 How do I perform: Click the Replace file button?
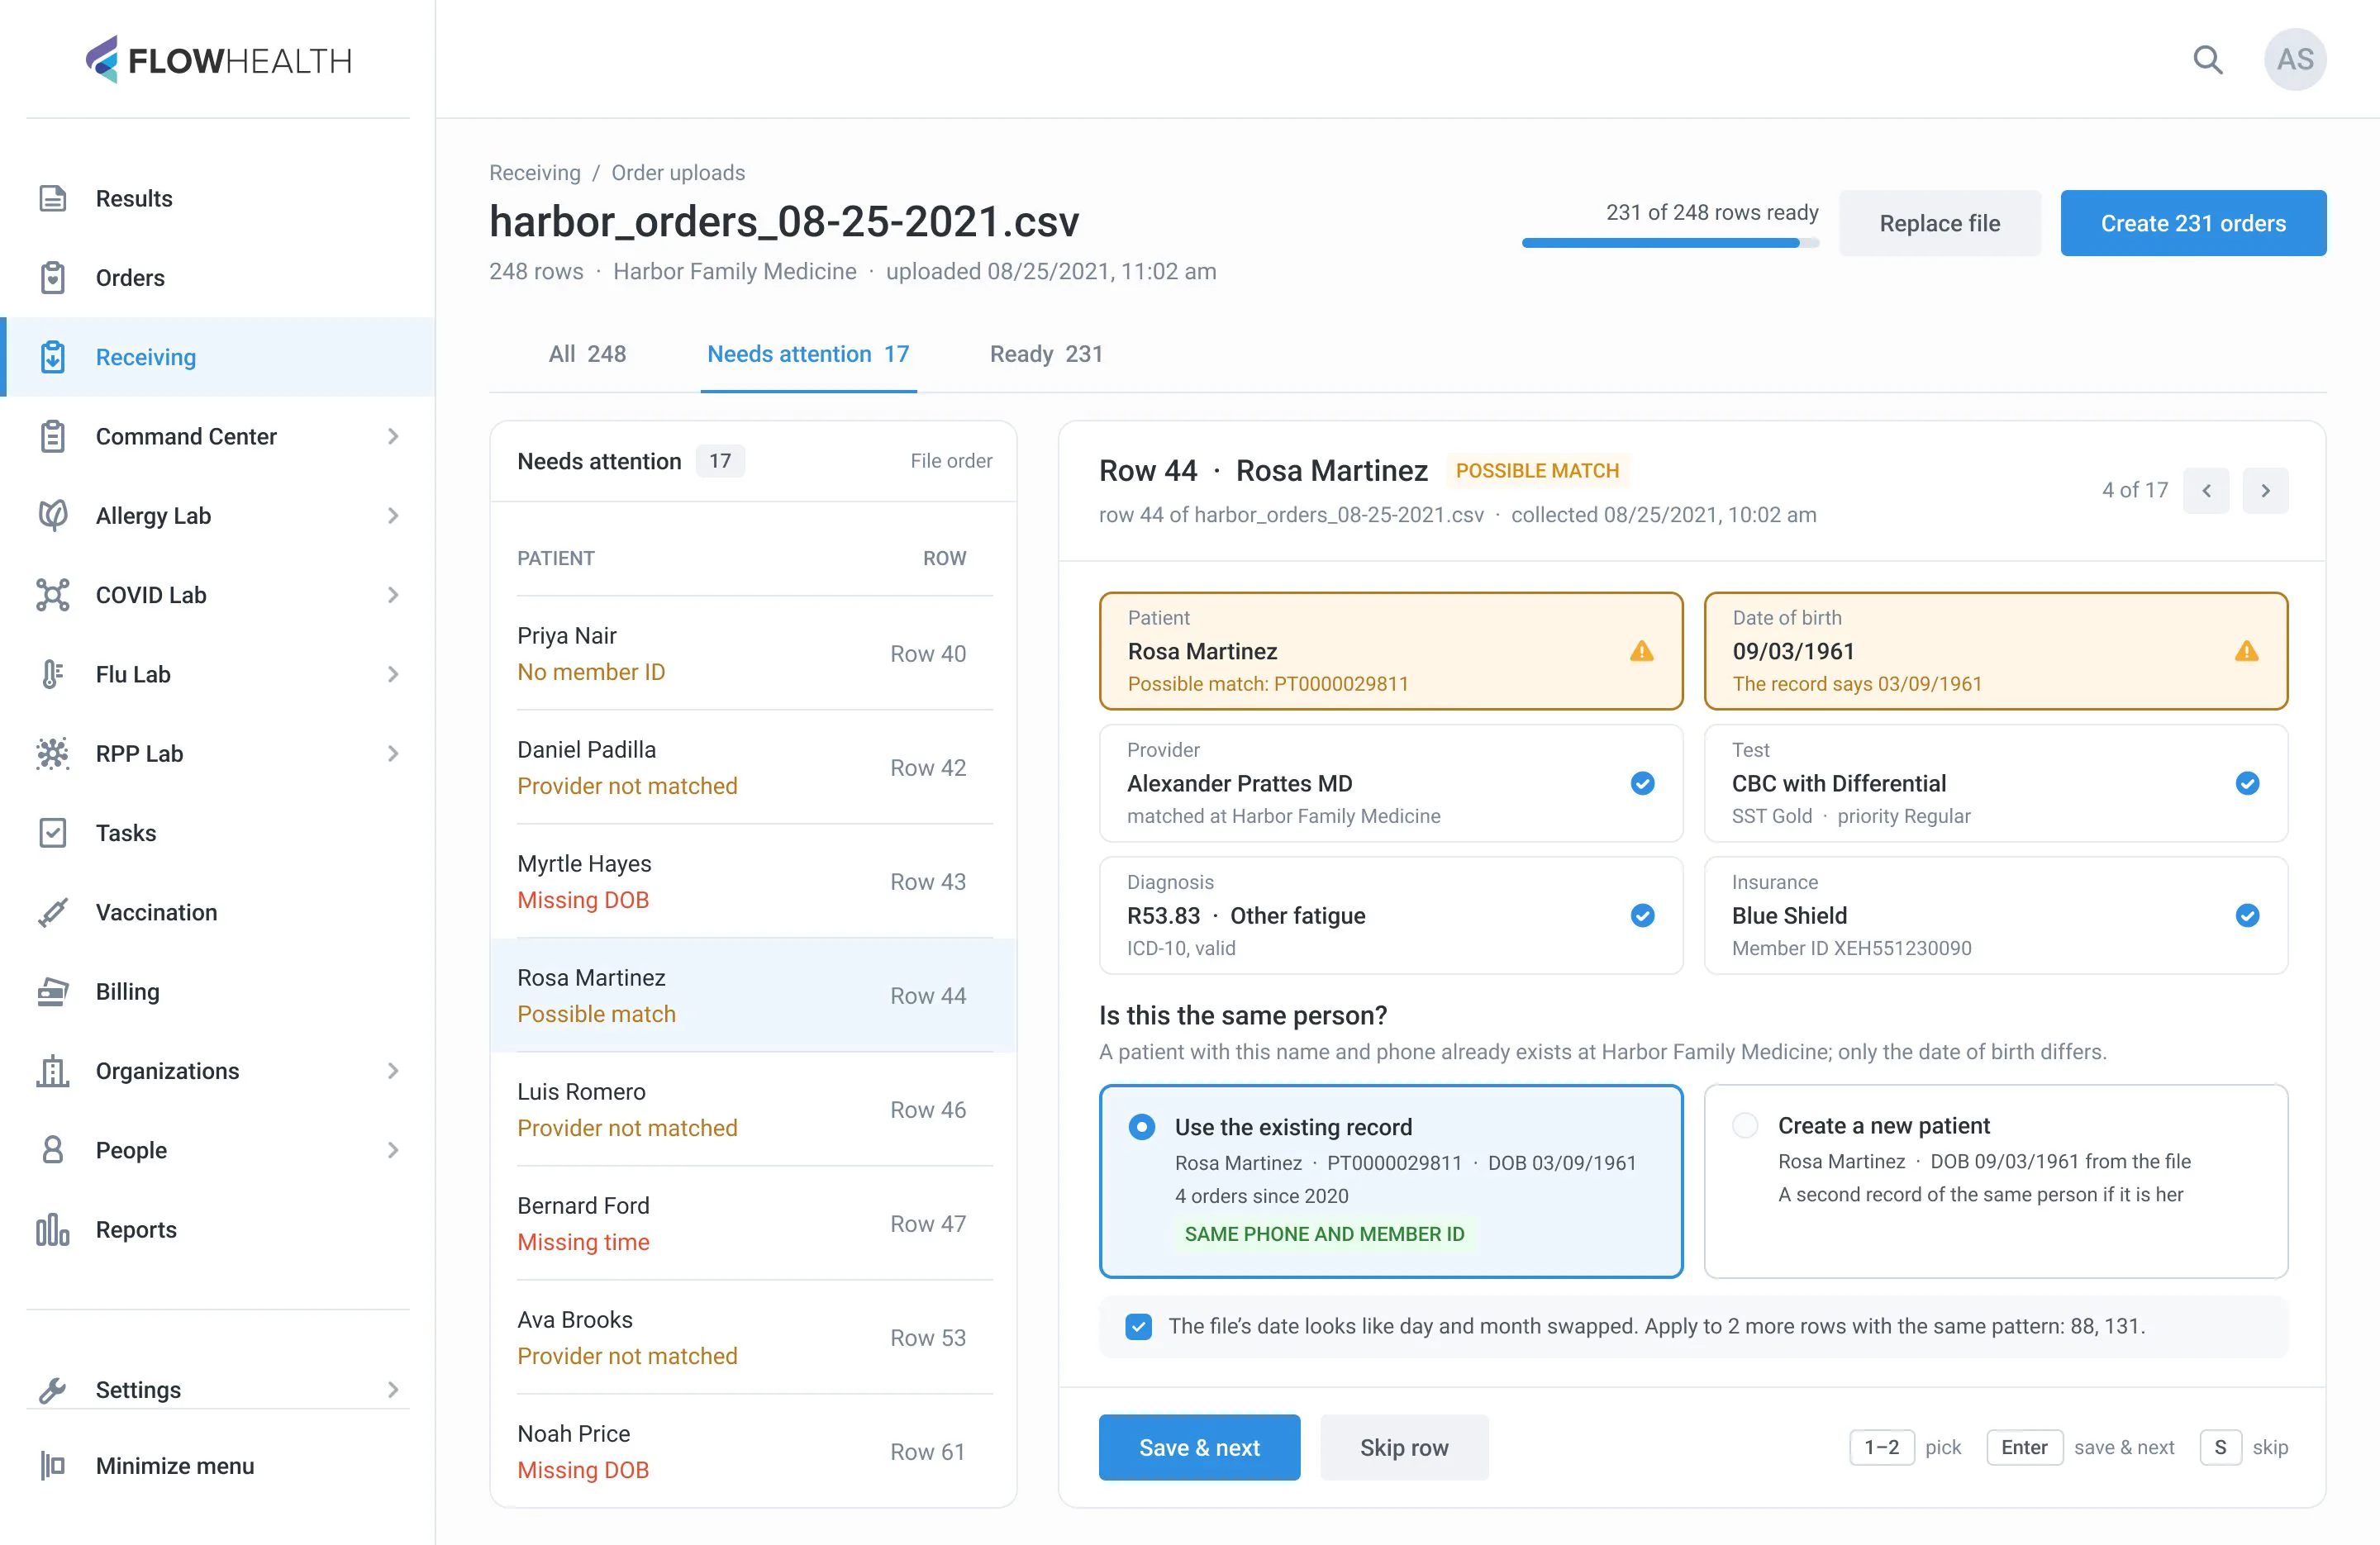pos(1939,223)
